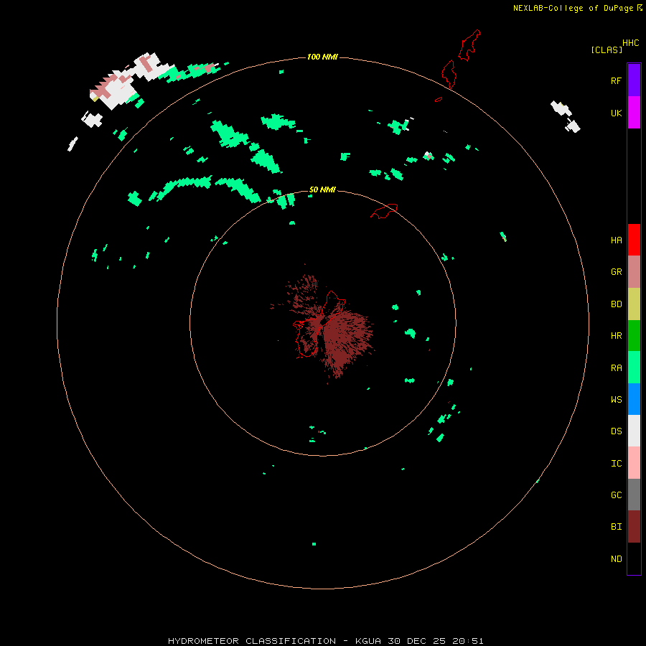Screen dimensions: 646x646
Task: Click the BD legend label
Action: click(x=617, y=304)
